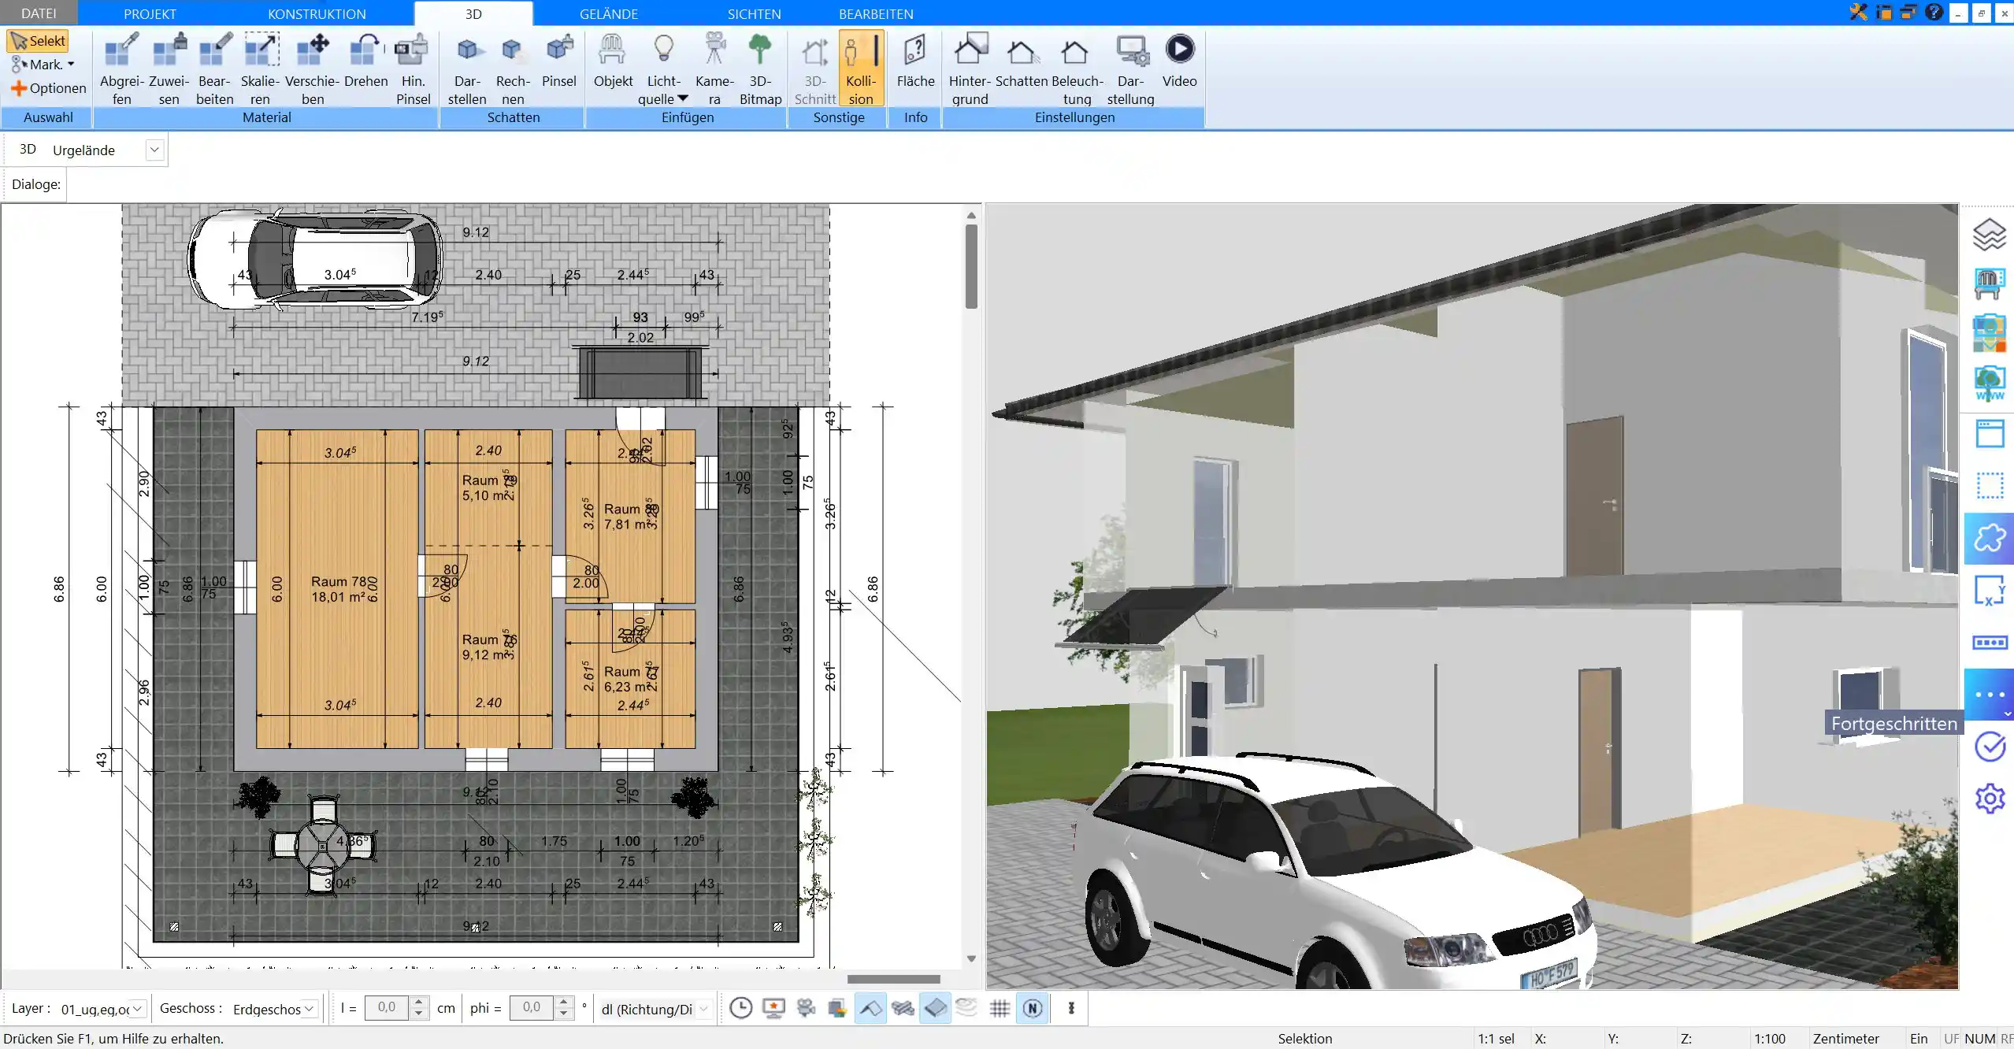Screen dimensions: 2014x1049
Task: Insert a 3D-Bitmap tree
Action: click(x=760, y=69)
